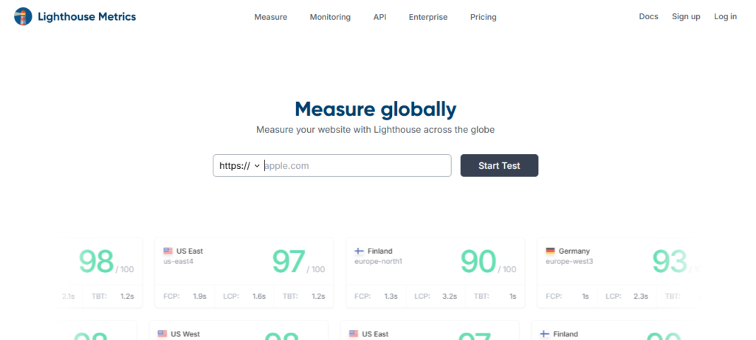
Task: Open the Enterprise navigation link
Action: [x=428, y=17]
